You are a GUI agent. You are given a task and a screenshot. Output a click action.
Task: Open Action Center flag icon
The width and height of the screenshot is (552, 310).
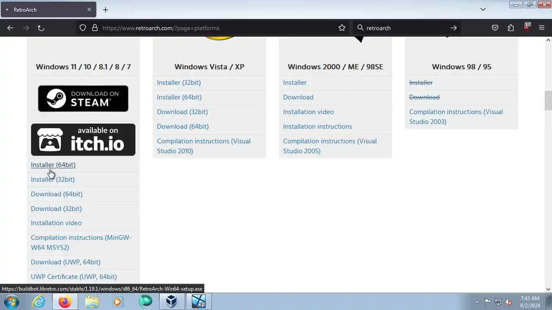click(x=487, y=302)
